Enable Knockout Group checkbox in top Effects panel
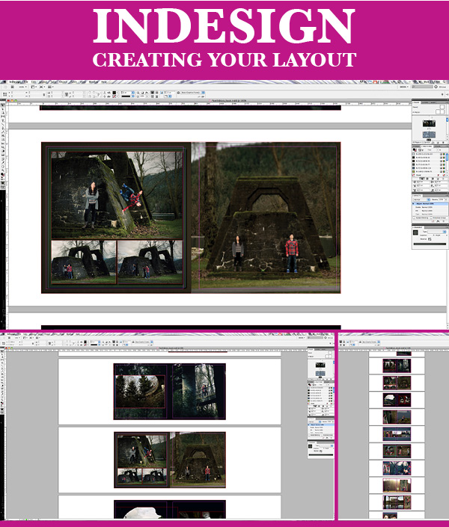This screenshot has width=449, height=527. [x=431, y=218]
